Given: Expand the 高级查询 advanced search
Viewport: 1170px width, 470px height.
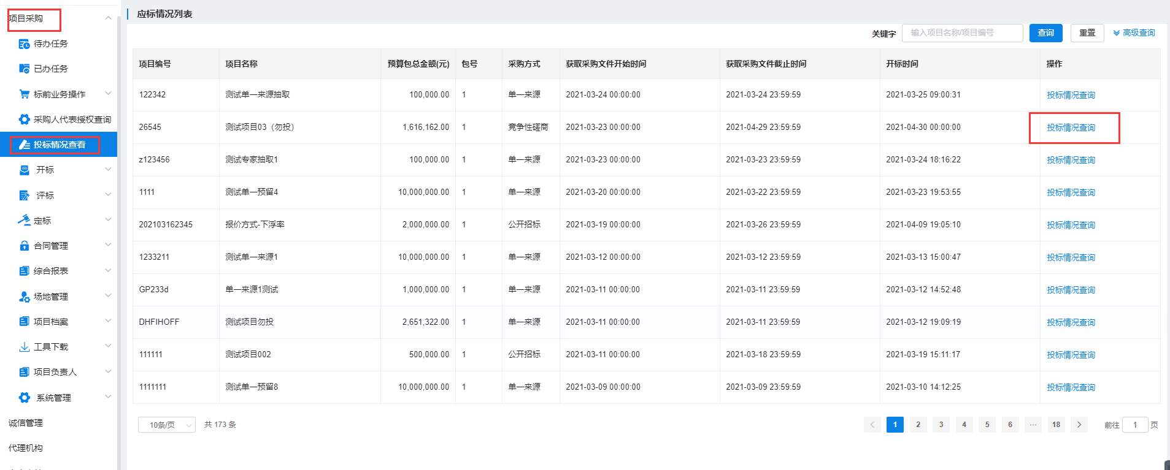Looking at the screenshot, I should [x=1134, y=33].
